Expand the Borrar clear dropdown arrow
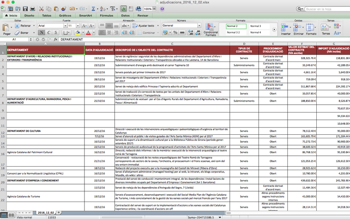 [34, 33]
